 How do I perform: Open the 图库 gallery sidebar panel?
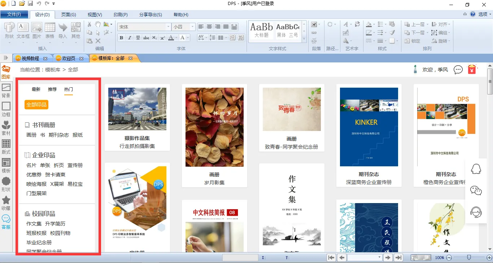click(6, 71)
